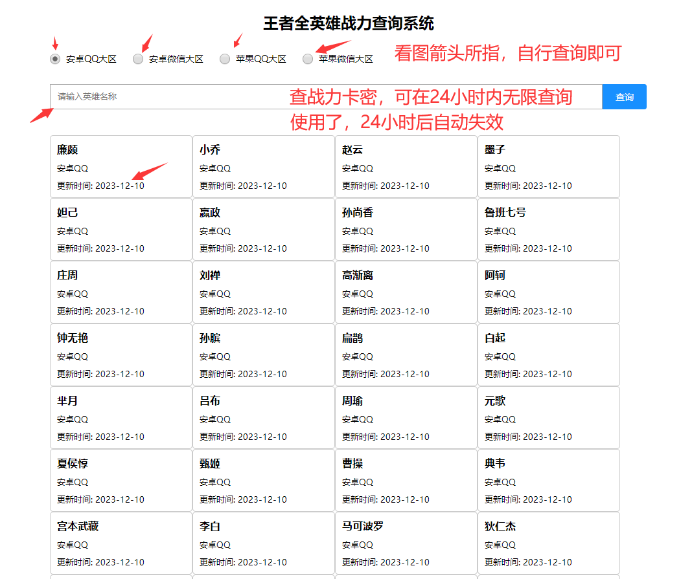This screenshot has height=579, width=681.
Task: Select the 马可波罗 hero card
Action: [406, 543]
